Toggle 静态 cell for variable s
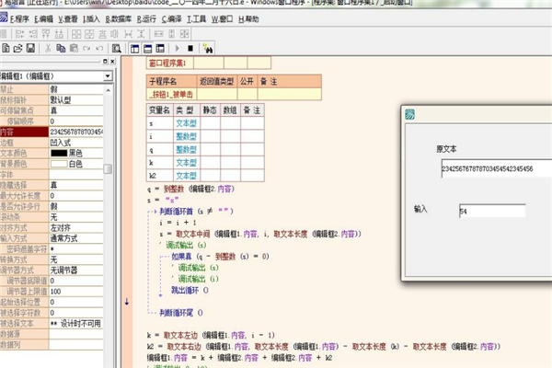 210,123
